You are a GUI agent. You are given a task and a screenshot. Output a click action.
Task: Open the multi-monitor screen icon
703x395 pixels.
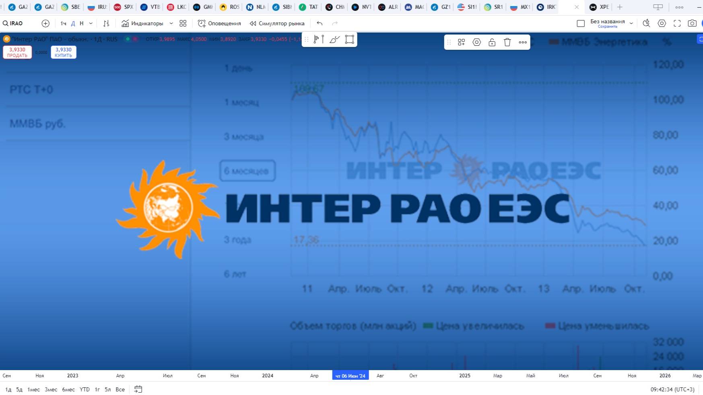(x=658, y=7)
